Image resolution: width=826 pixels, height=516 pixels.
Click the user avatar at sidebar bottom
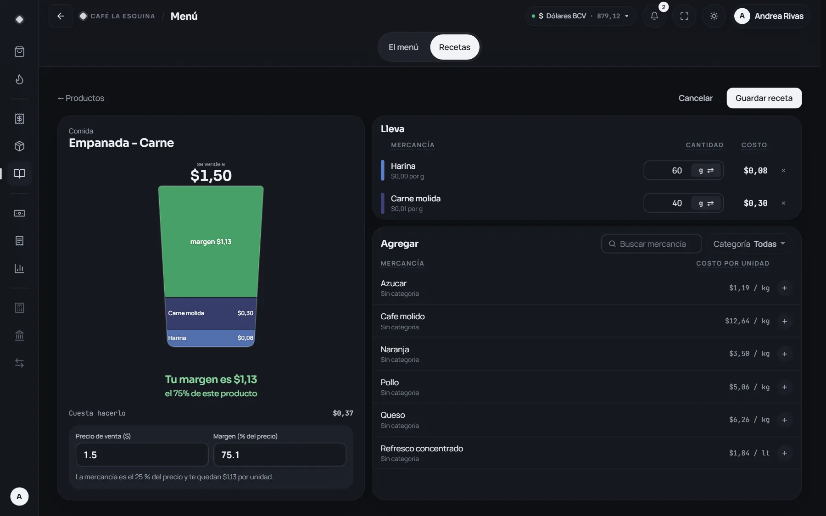pyautogui.click(x=19, y=496)
